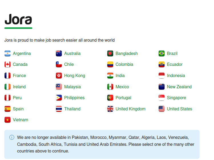Choose the Brazil flag icon
Image resolution: width=214 pixels, height=160 pixels.
click(161, 53)
